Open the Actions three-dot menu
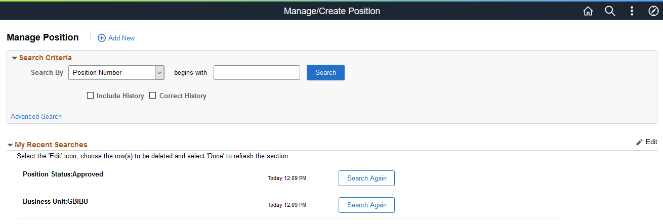Viewport: 663px width, 224px height. [x=632, y=11]
